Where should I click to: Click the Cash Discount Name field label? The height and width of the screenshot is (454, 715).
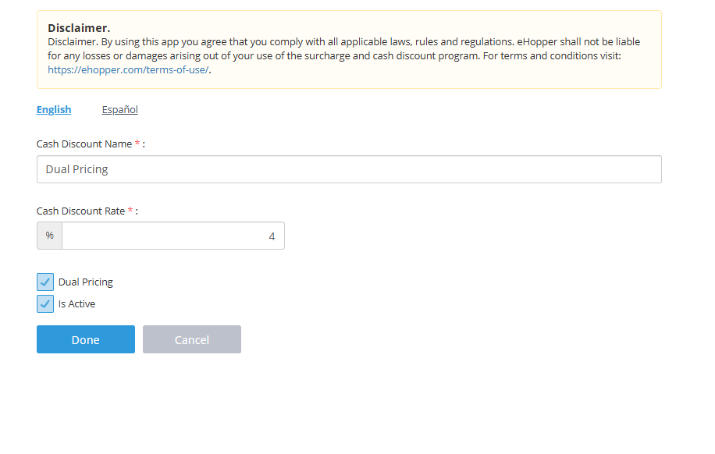coord(84,144)
